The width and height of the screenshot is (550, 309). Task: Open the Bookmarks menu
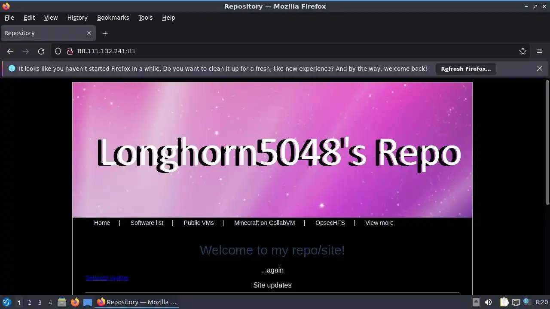(x=113, y=18)
